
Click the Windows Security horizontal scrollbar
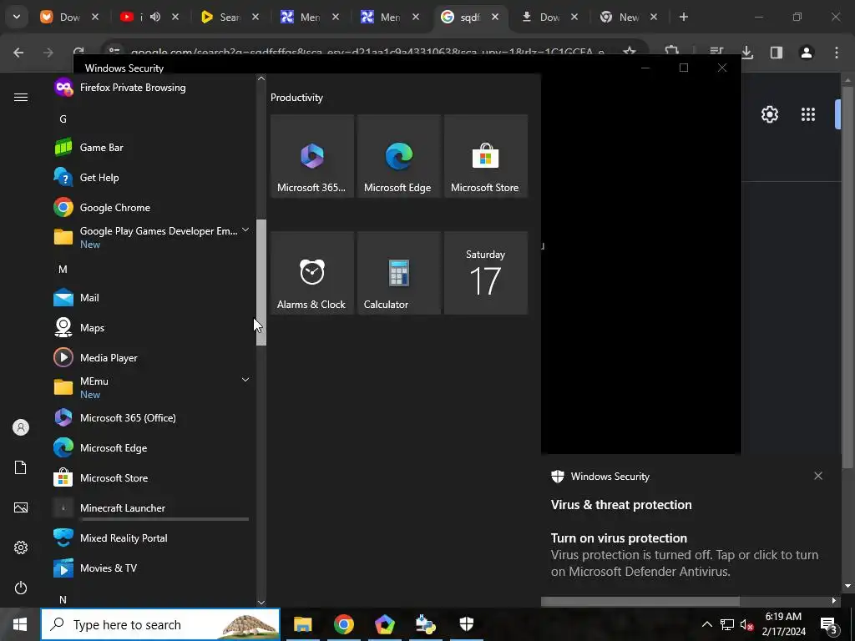(640, 601)
